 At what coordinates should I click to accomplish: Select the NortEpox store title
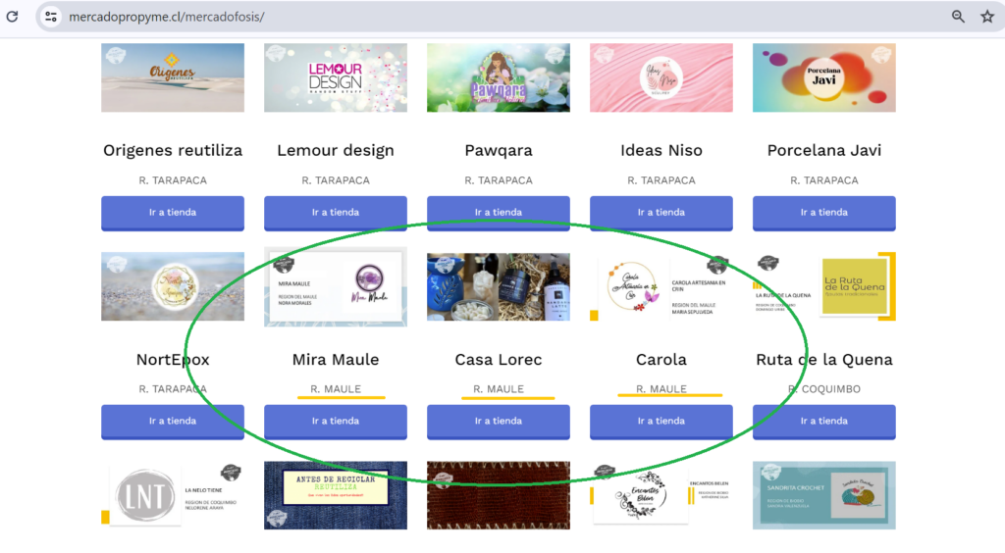click(173, 360)
